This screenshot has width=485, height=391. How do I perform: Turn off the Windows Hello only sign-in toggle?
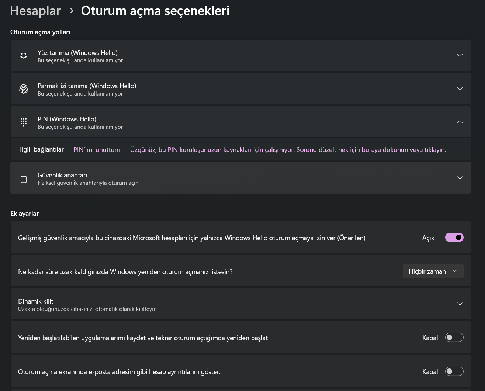454,238
